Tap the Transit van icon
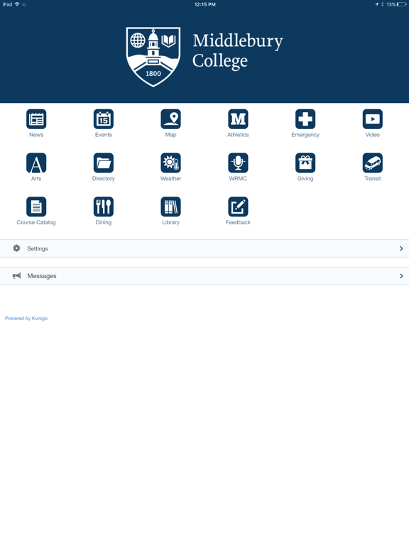The width and height of the screenshot is (409, 545). (x=373, y=163)
